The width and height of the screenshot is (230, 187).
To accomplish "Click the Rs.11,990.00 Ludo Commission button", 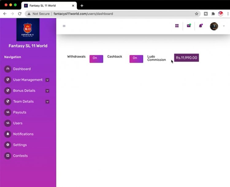I will [186, 58].
